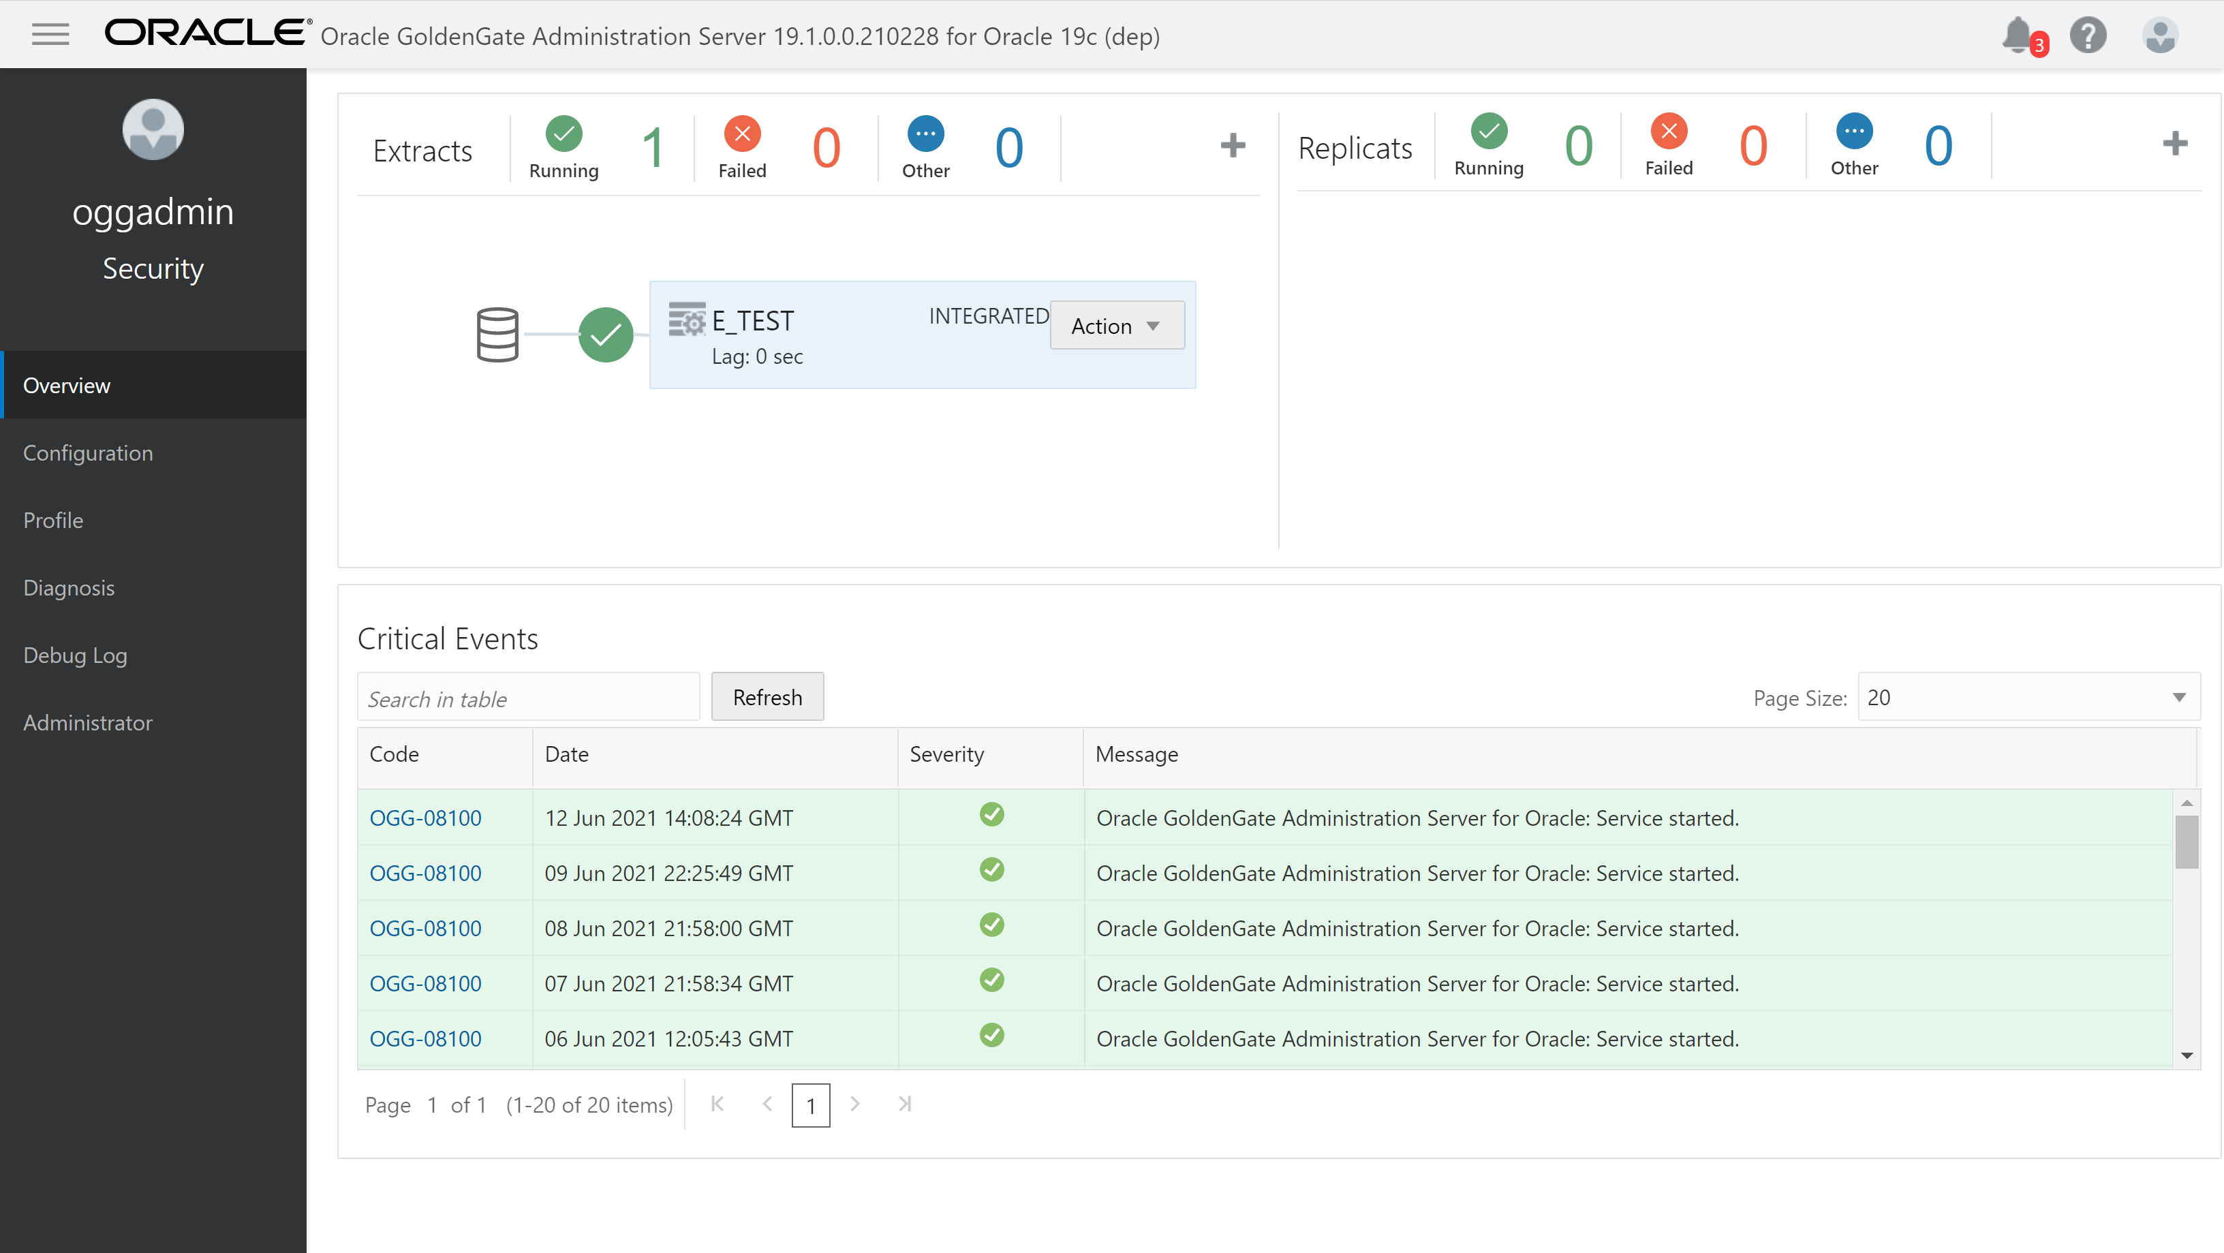Add a new Replicat with plus icon
The height and width of the screenshot is (1253, 2224).
(x=2174, y=143)
